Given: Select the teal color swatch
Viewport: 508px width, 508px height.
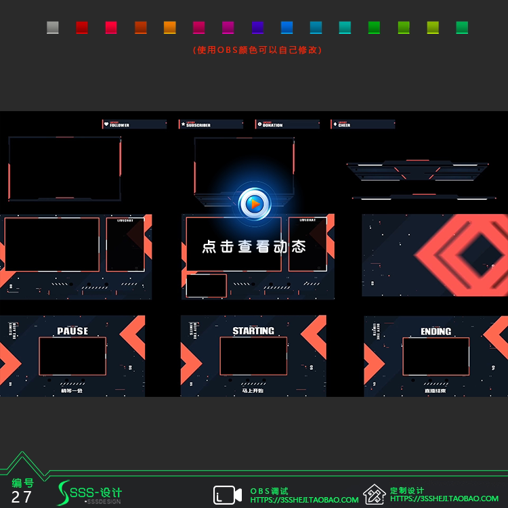Looking at the screenshot, I should [345, 28].
